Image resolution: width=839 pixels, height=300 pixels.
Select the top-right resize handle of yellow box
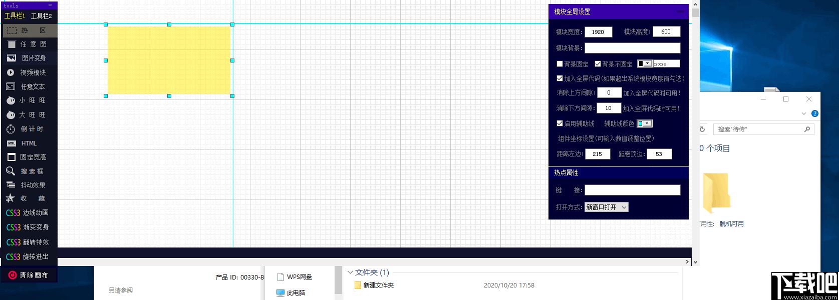coord(232,24)
